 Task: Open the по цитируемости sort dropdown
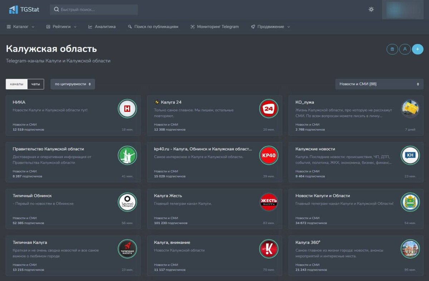click(x=73, y=84)
